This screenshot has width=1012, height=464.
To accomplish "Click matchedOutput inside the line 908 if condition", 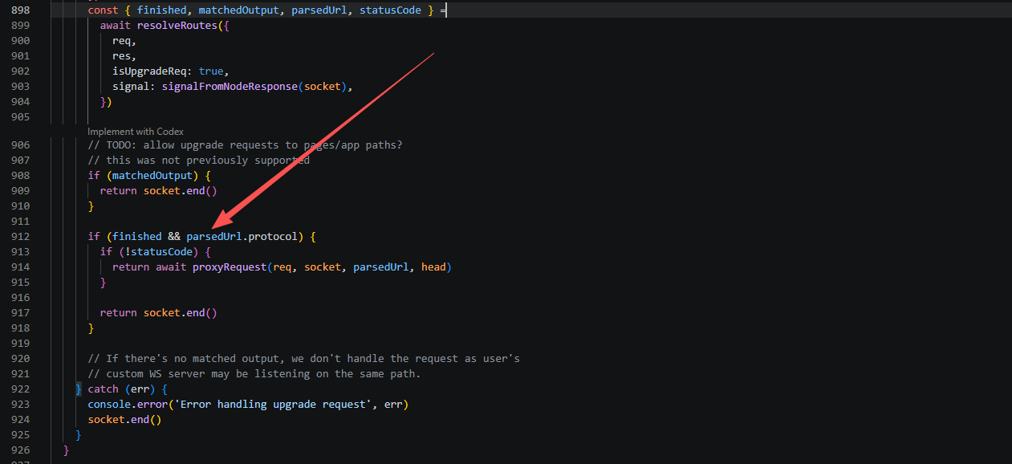I will coord(152,176).
